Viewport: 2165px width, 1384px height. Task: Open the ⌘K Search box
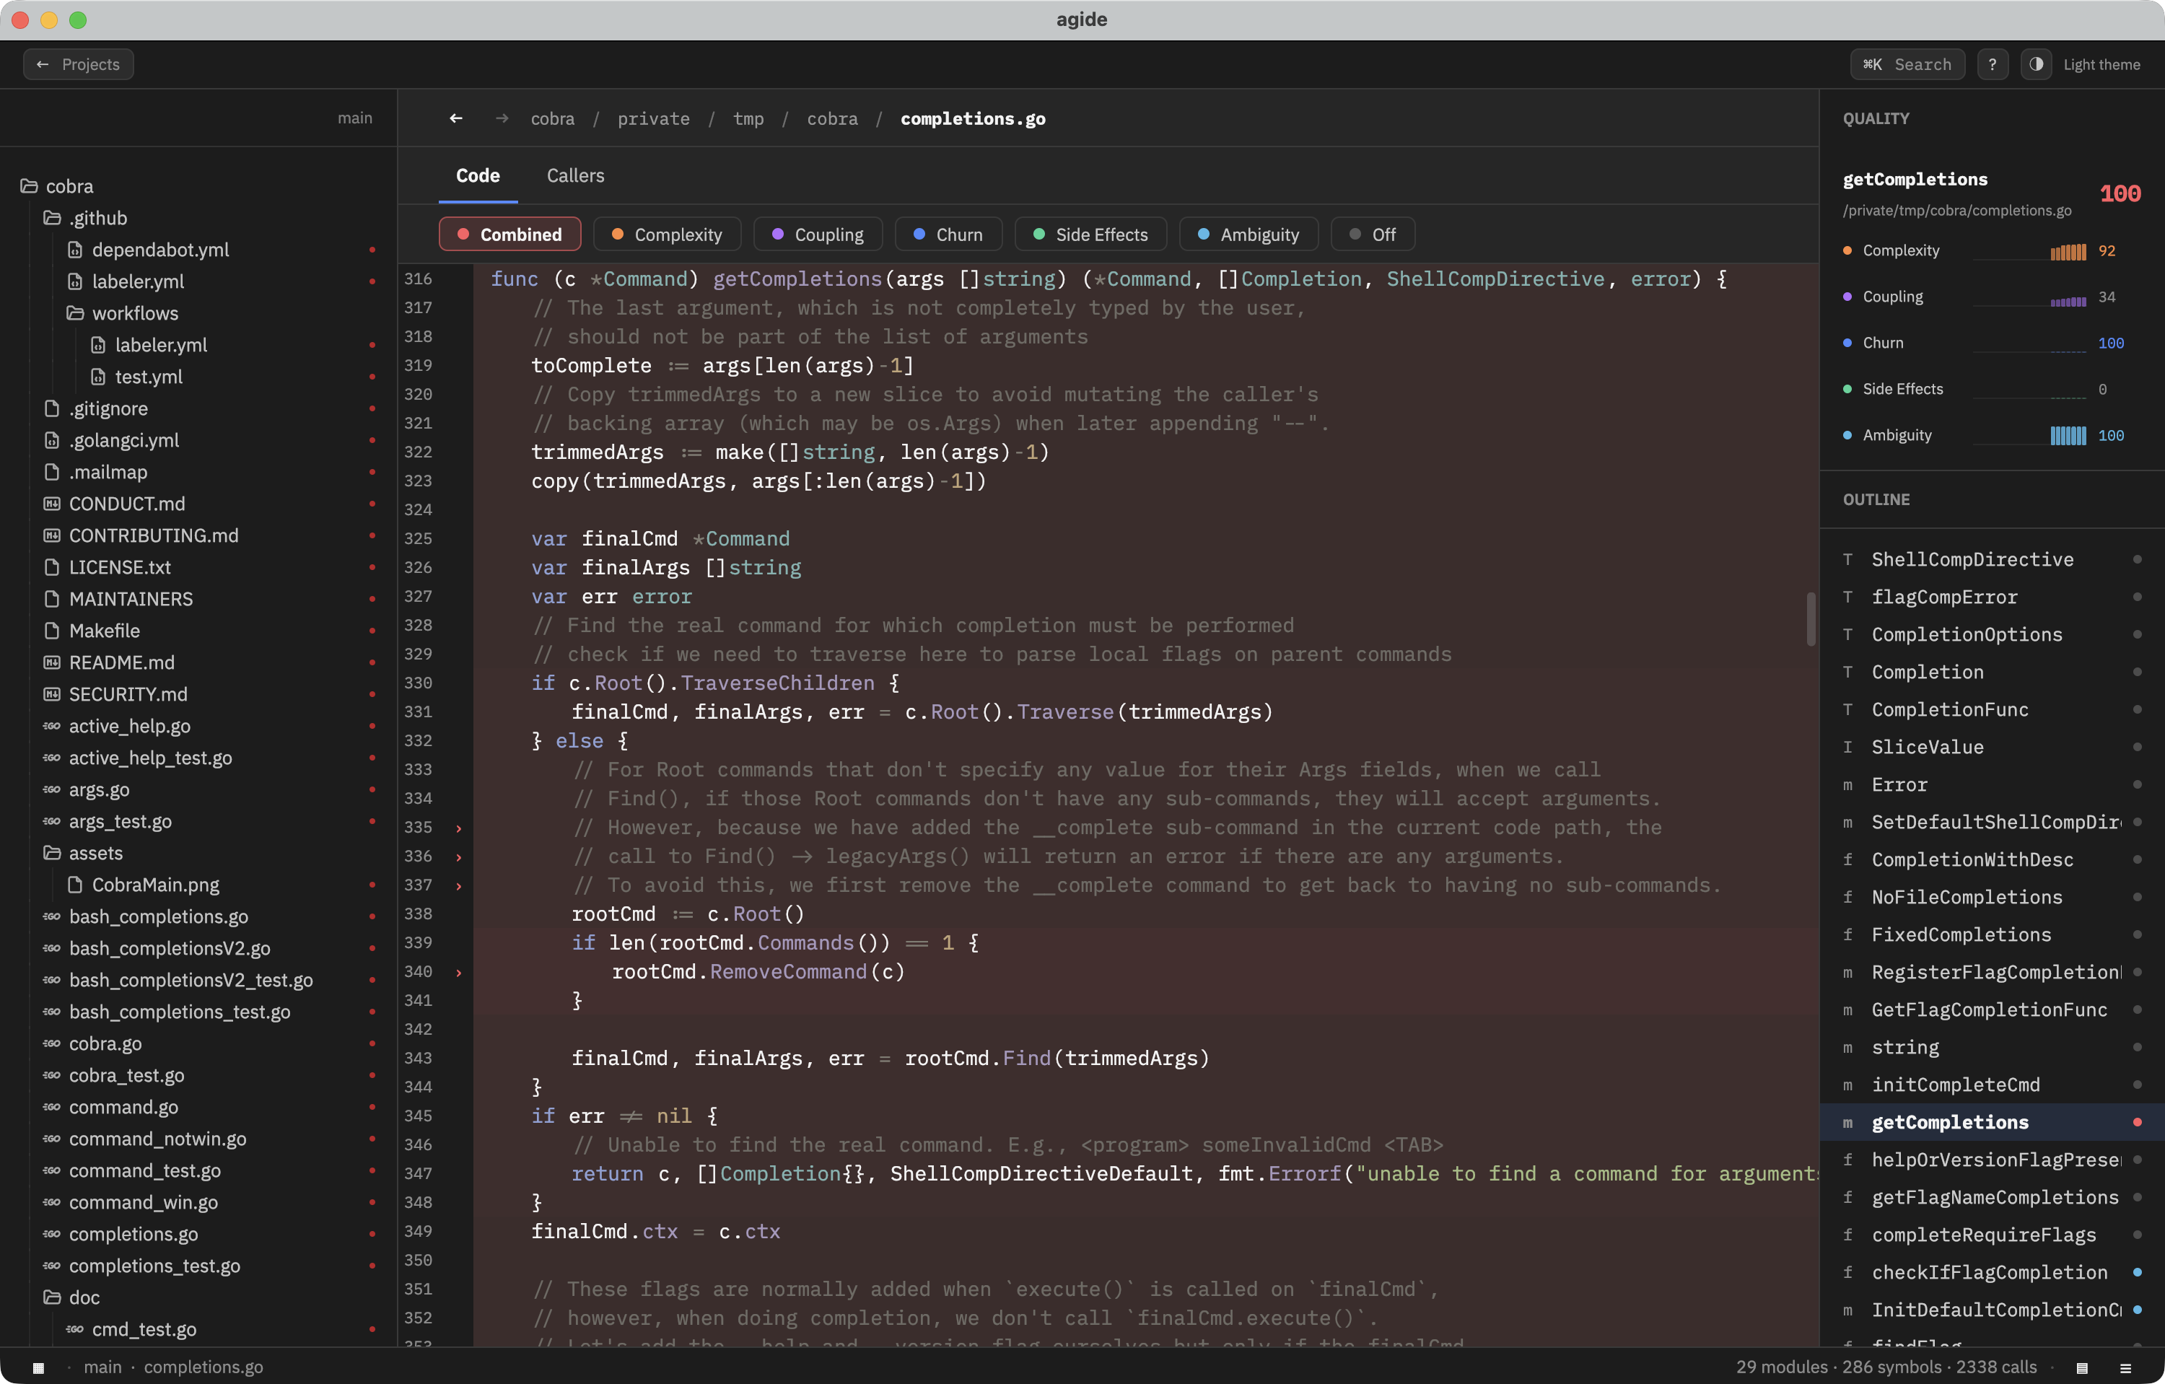point(1907,63)
